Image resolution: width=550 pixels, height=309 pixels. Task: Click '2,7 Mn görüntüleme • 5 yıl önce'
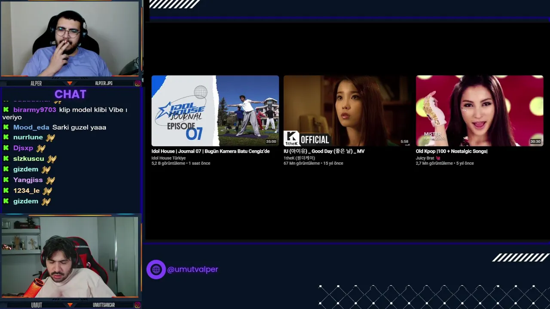click(x=445, y=164)
